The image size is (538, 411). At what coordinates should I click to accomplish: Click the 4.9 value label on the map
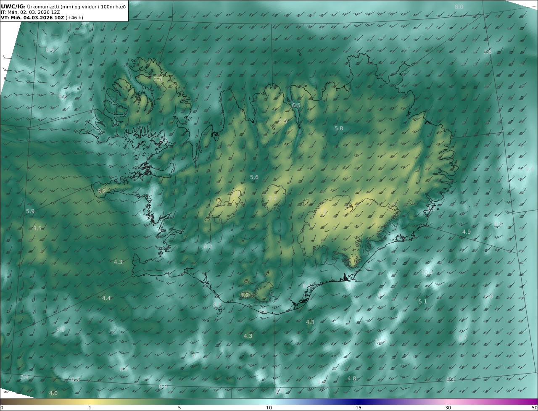point(467,232)
